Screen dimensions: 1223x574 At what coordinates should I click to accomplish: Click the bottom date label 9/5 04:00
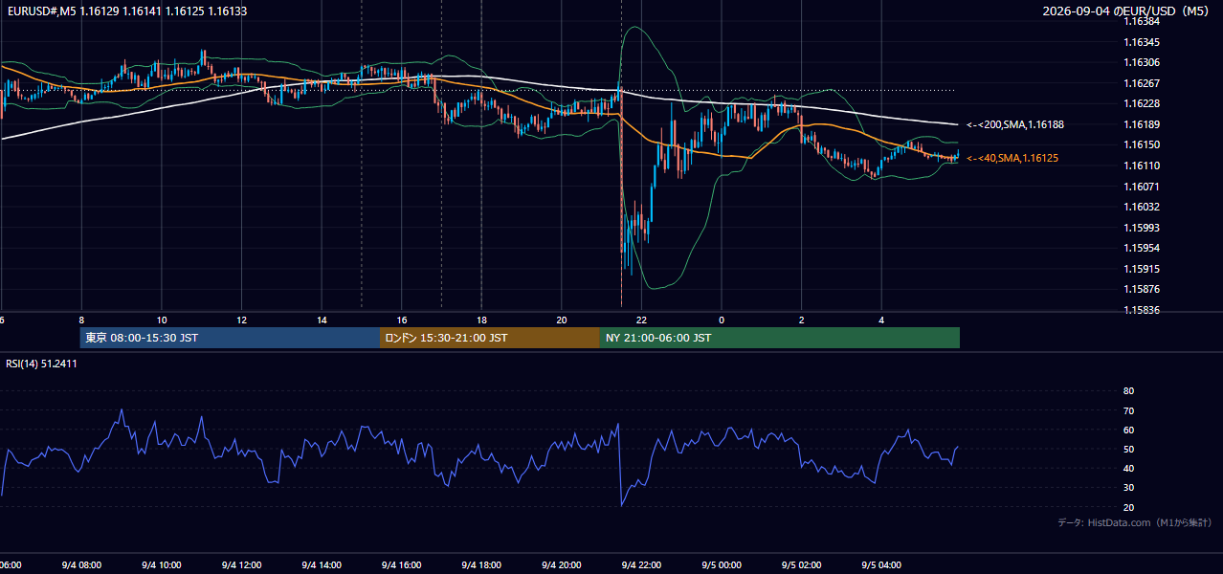click(880, 565)
